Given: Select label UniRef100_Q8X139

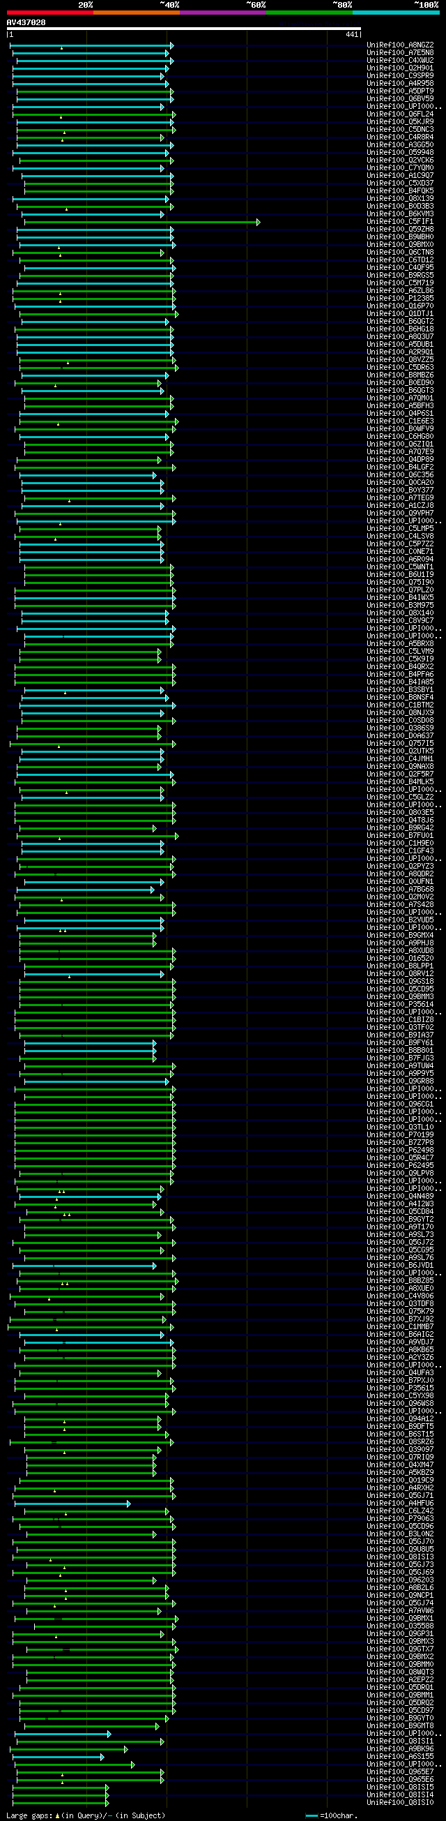Looking at the screenshot, I should click(400, 199).
